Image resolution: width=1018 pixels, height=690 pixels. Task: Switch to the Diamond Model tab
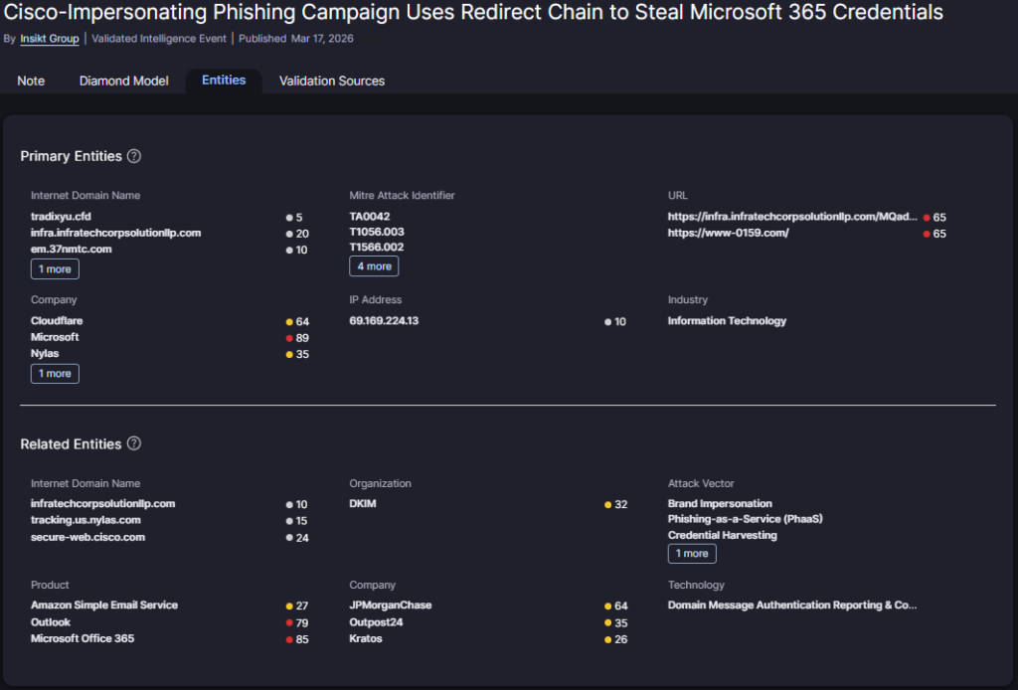tap(123, 81)
